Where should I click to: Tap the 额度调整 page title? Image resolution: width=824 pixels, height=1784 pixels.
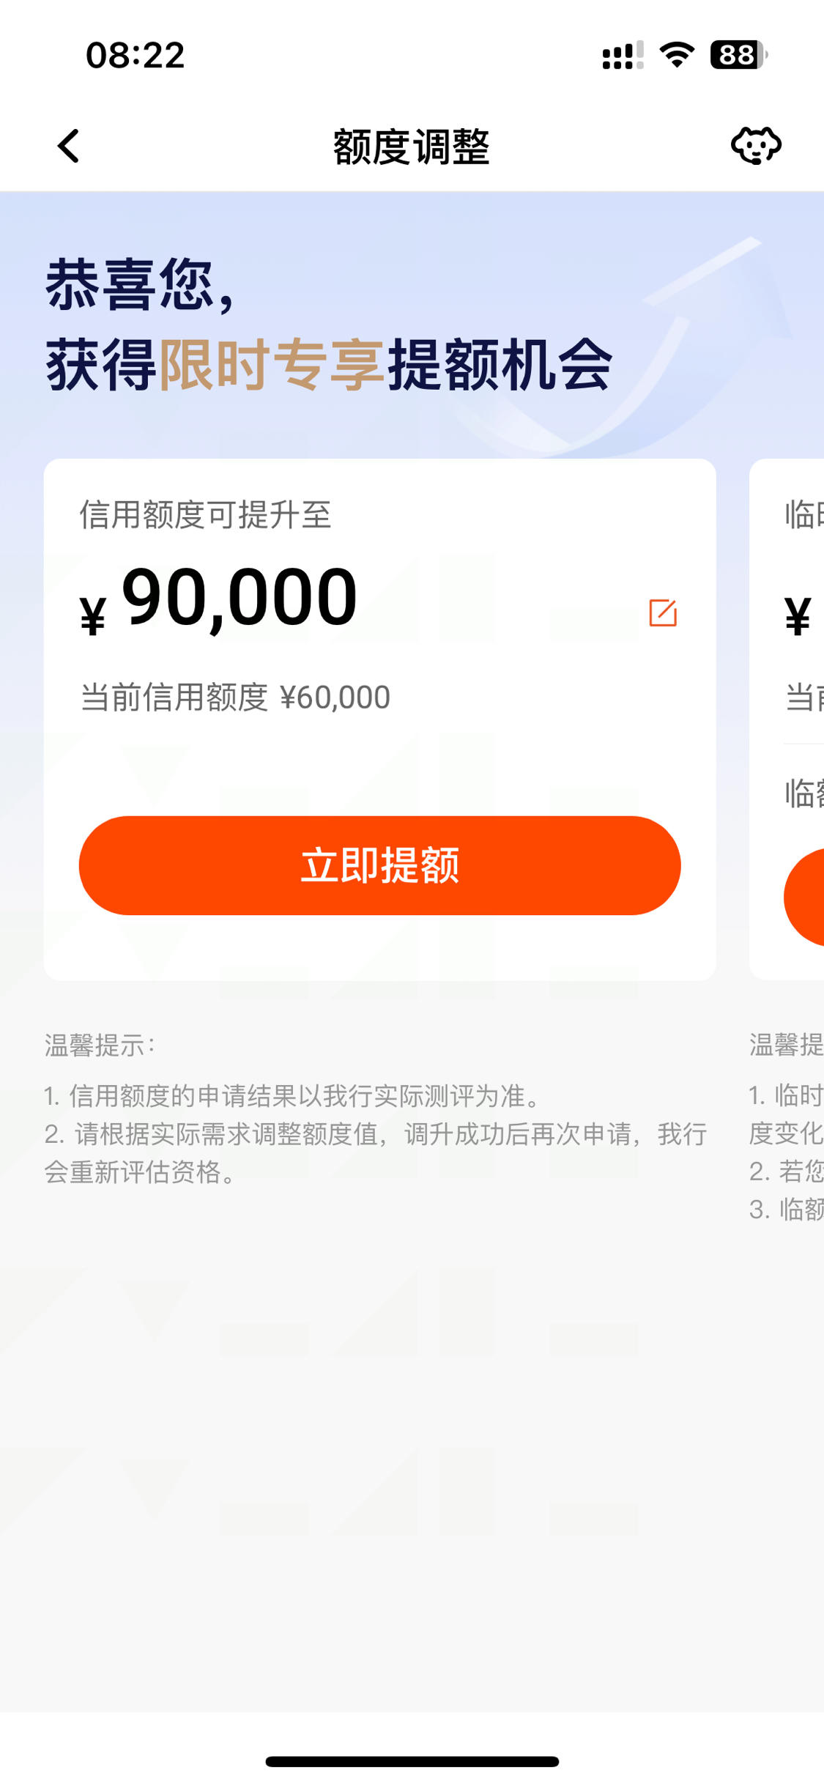coord(412,147)
